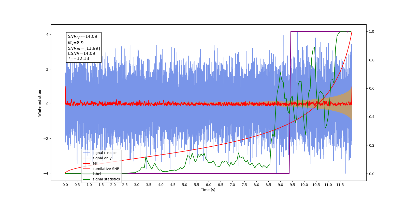Click the x-axis tick label 11.0
This screenshot has height=203, width=407.
328,185
